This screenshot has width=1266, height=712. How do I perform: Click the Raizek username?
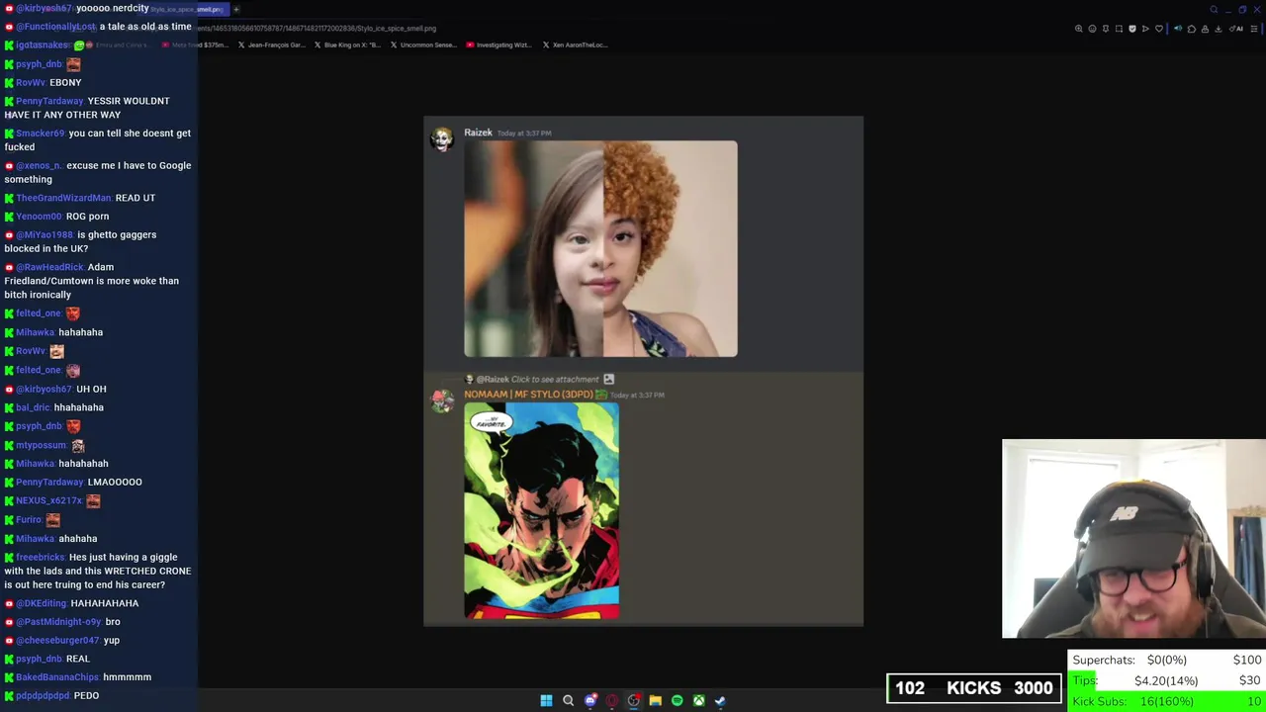coord(478,133)
